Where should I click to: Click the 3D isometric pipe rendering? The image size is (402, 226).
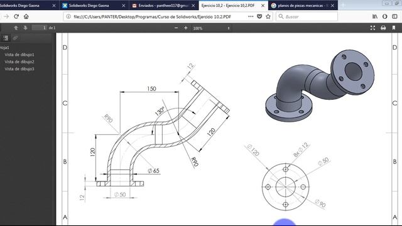coord(320,86)
